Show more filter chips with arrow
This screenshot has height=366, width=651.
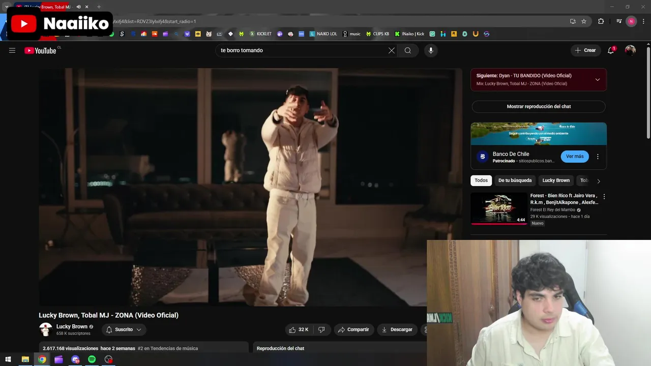coord(599,181)
